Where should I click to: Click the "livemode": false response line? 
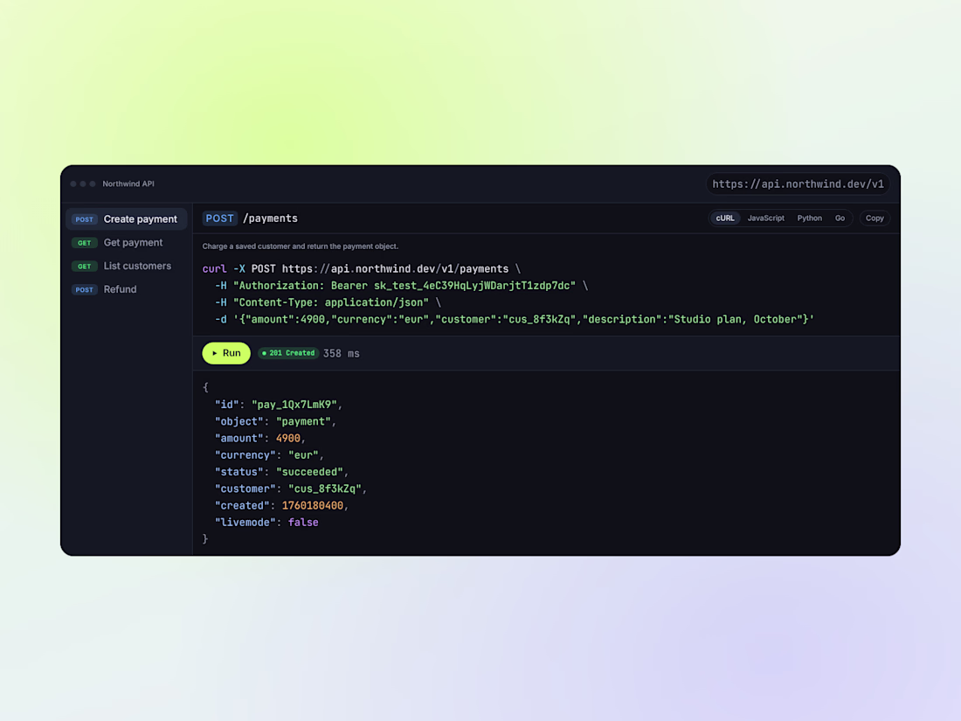pos(266,523)
